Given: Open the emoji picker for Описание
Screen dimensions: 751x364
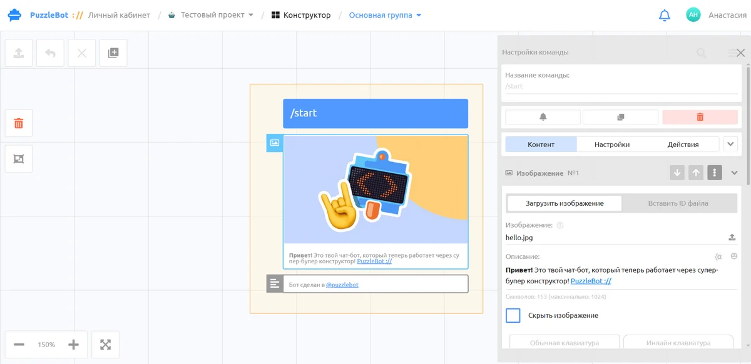Looking at the screenshot, I should (733, 256).
